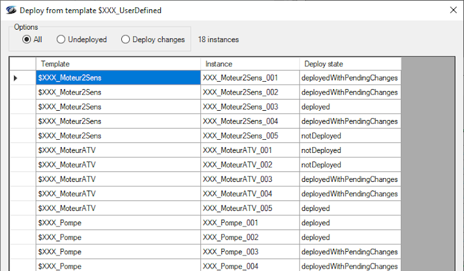This screenshot has width=464, height=271.
Task: Select the All radio button
Action: point(27,40)
